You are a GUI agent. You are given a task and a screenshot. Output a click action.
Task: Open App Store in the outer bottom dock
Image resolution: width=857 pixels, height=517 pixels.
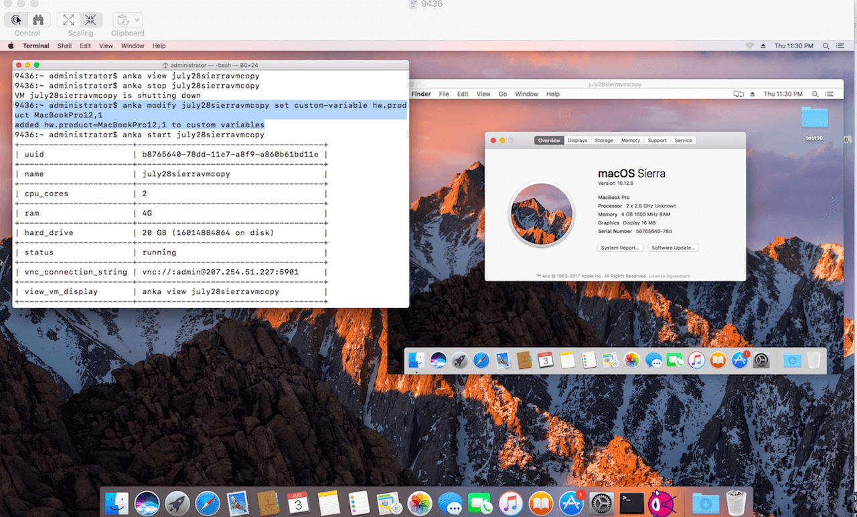tap(571, 502)
